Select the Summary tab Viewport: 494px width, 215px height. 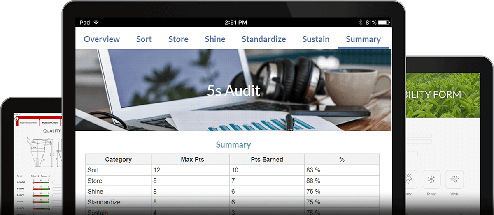pos(363,39)
